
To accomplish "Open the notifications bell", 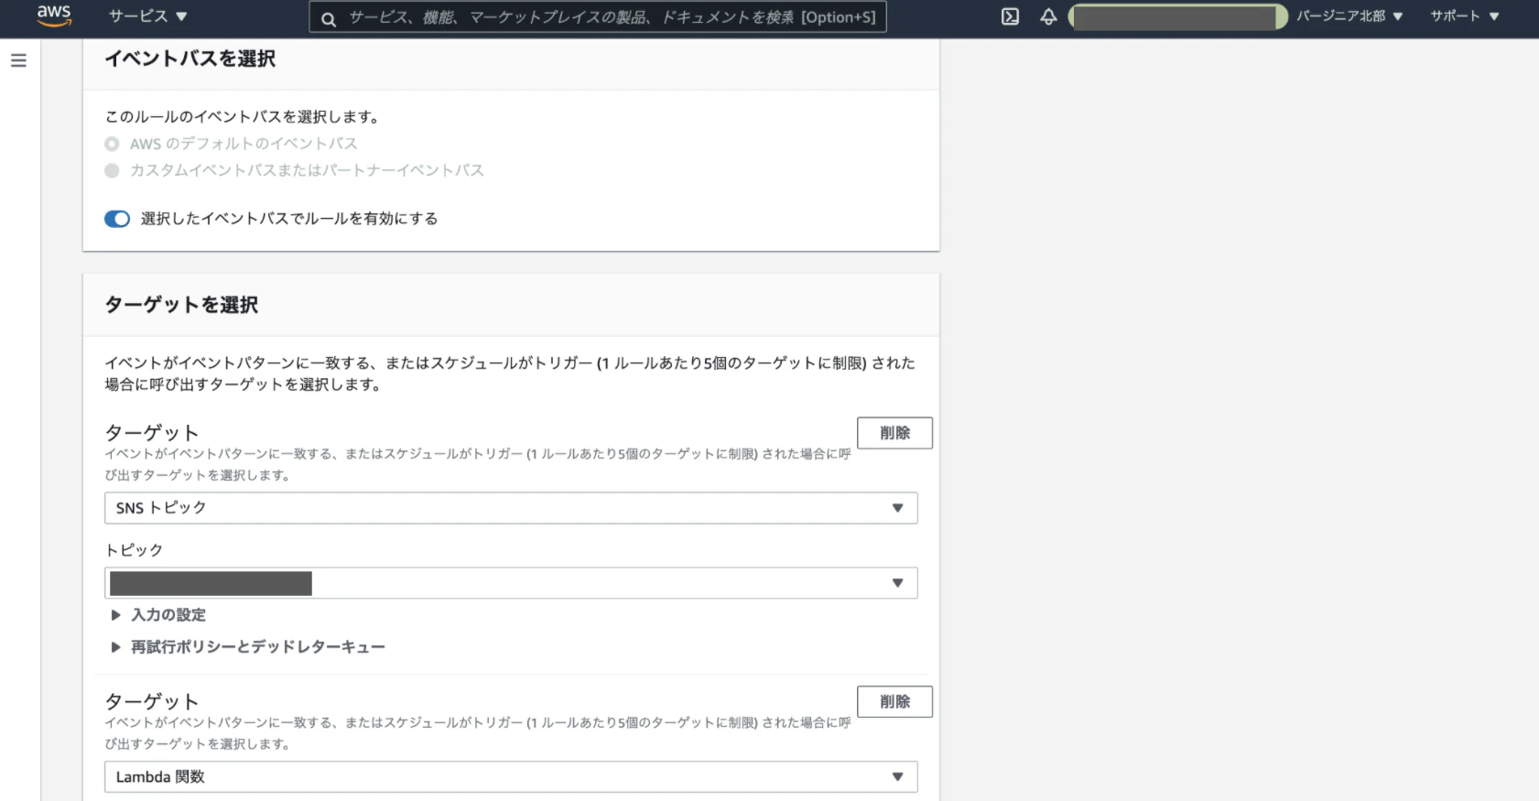I will click(x=1048, y=16).
